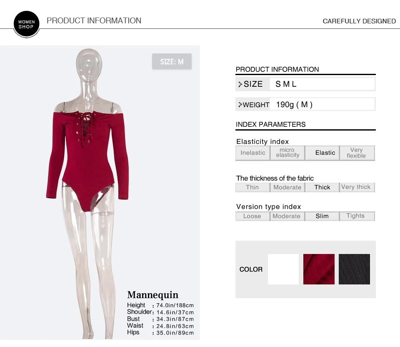The image size is (400, 347).
Task: Select Thin fabric thickness
Action: pyautogui.click(x=252, y=187)
